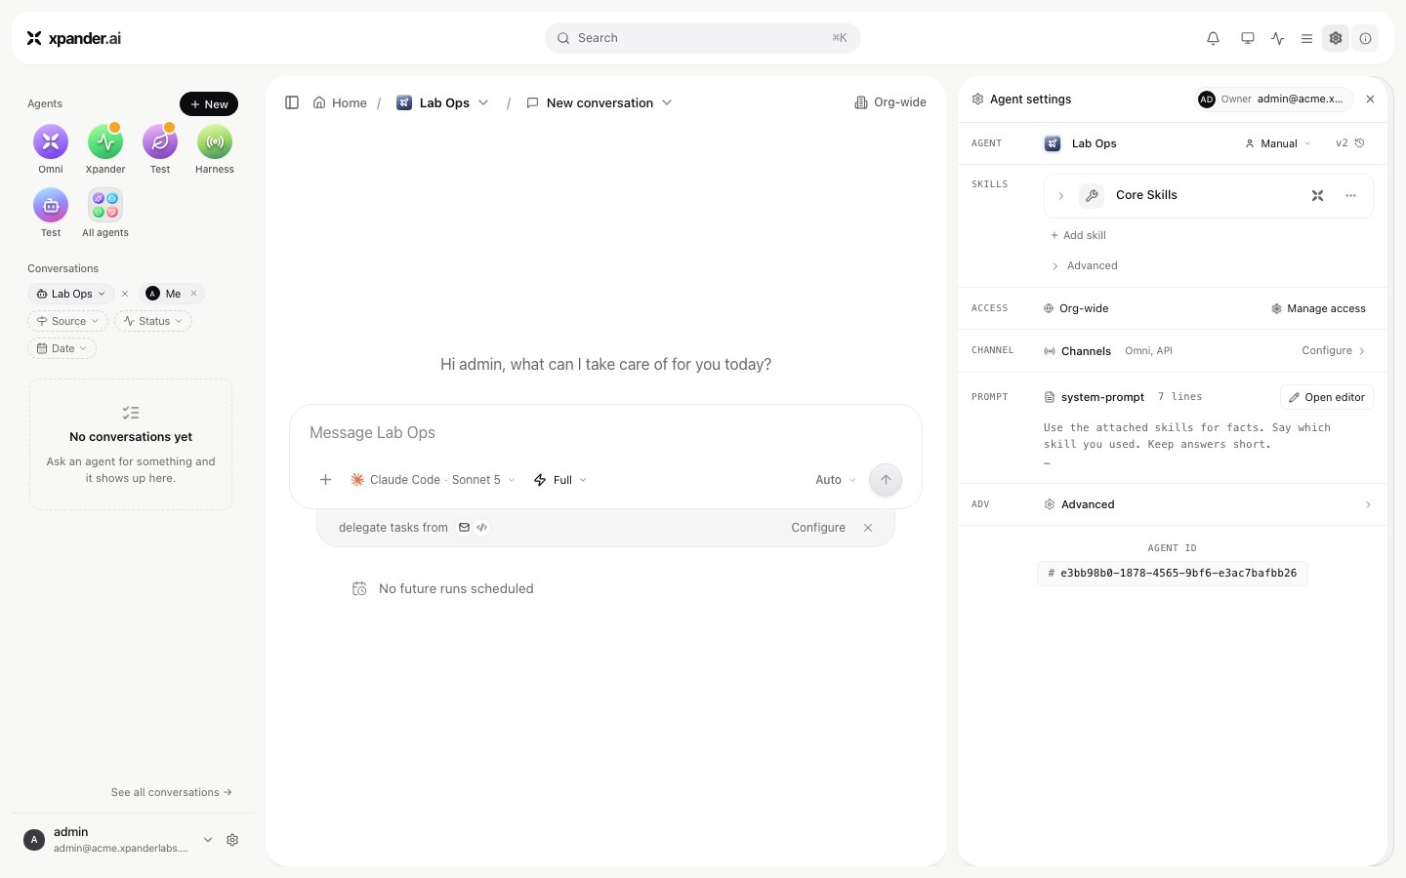This screenshot has width=1406, height=878.
Task: Toggle the sidebar panel icon
Action: [x=292, y=102]
